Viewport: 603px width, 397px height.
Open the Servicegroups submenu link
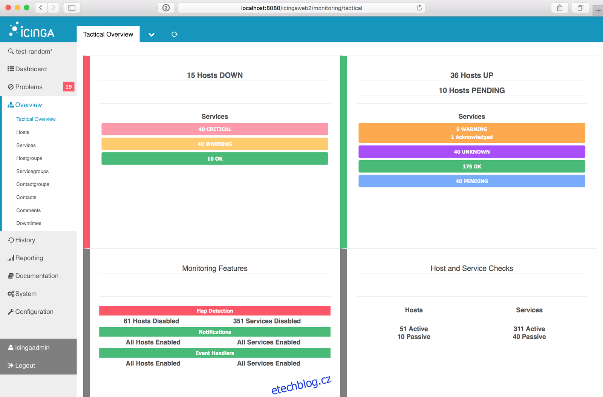pos(32,171)
